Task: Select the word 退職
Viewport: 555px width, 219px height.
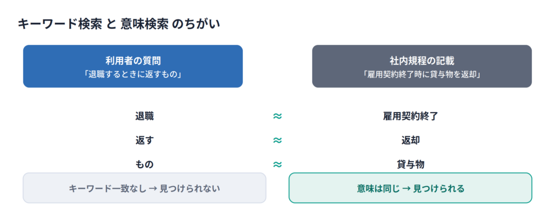Action: point(144,116)
